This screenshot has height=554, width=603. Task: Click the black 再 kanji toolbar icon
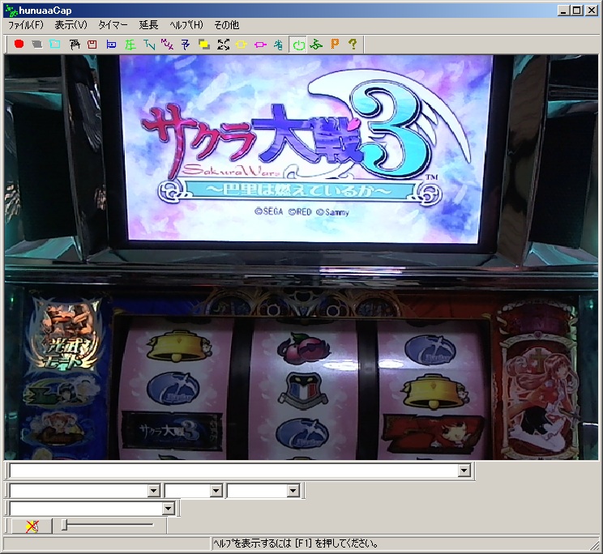coord(75,45)
